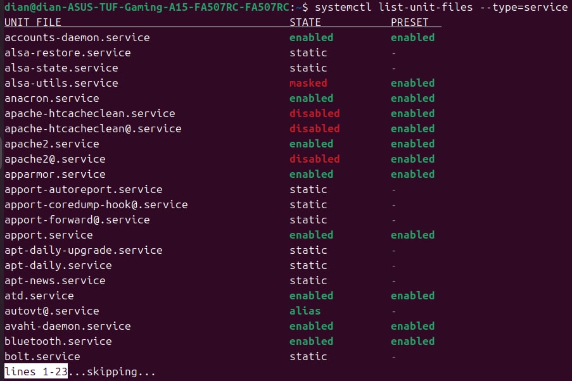Click the enabled preset of atd.service
Image resolution: width=572 pixels, height=381 pixels.
(x=412, y=296)
